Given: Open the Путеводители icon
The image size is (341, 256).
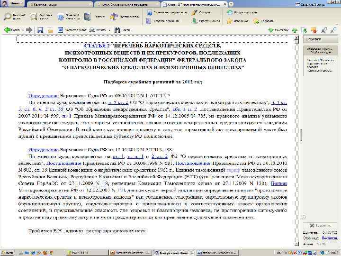Looking at the screenshot, I should click(x=114, y=17).
